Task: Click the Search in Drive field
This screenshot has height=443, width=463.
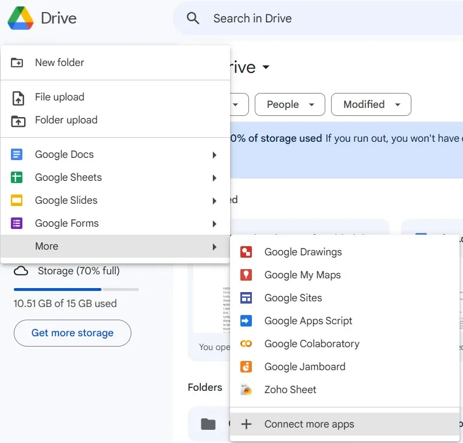Action: click(x=321, y=18)
